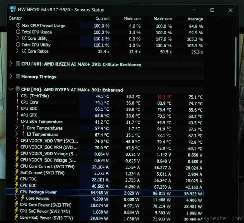Click the HWiNFO app icon in title bar
Viewport: 244px width, 223px height.
point(13,9)
